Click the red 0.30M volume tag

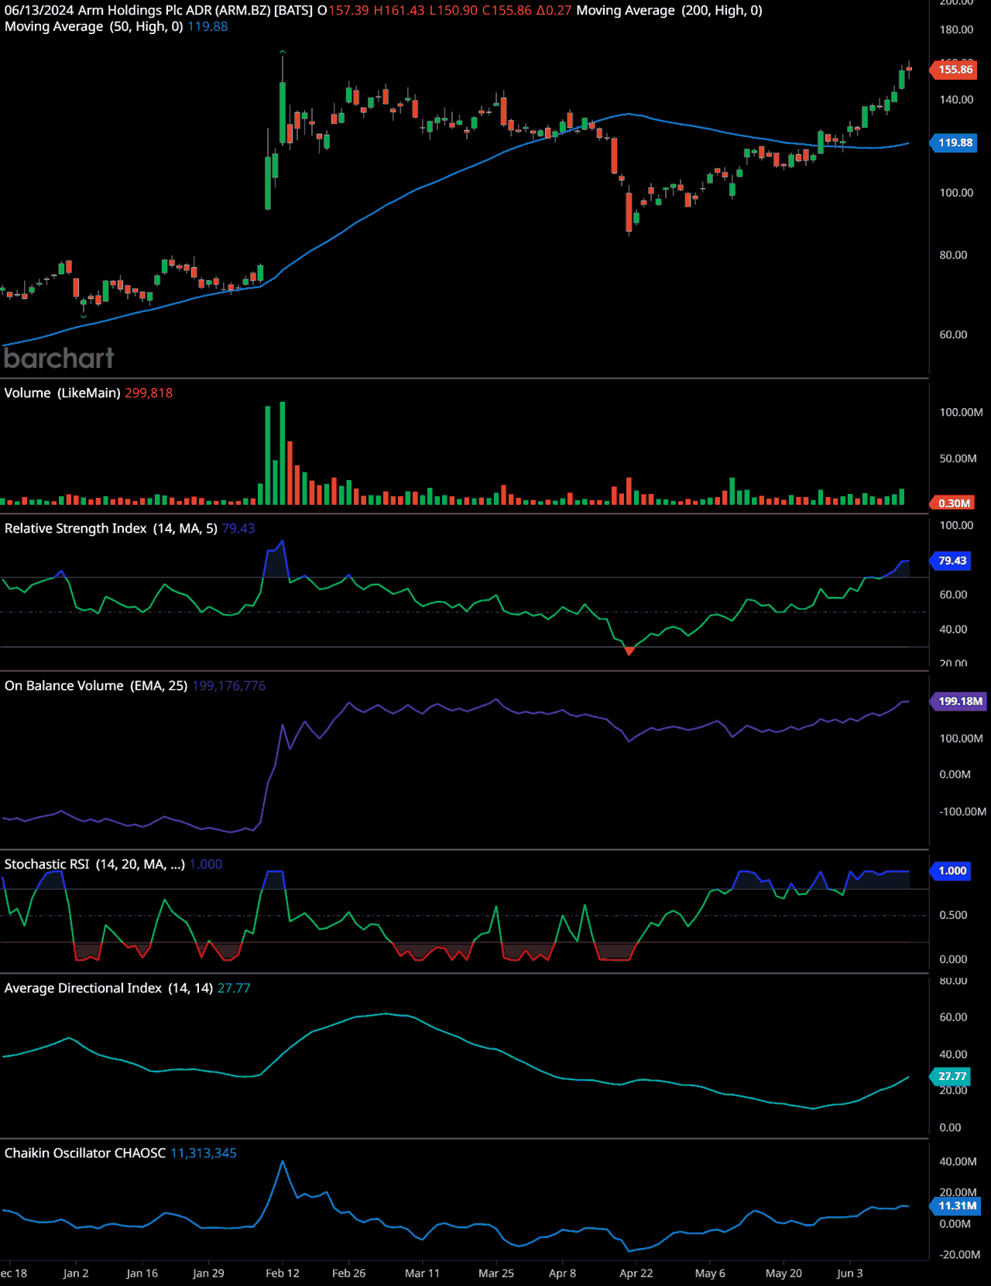coord(953,503)
